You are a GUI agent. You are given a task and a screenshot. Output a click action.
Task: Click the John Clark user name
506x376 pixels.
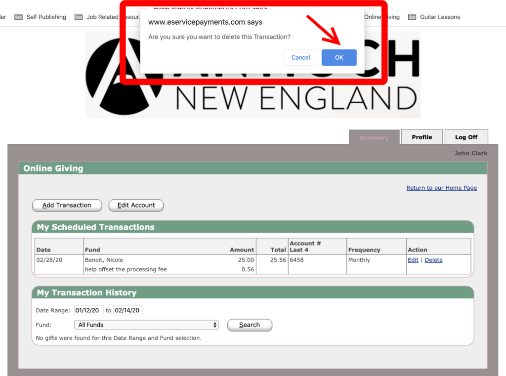[x=471, y=153]
